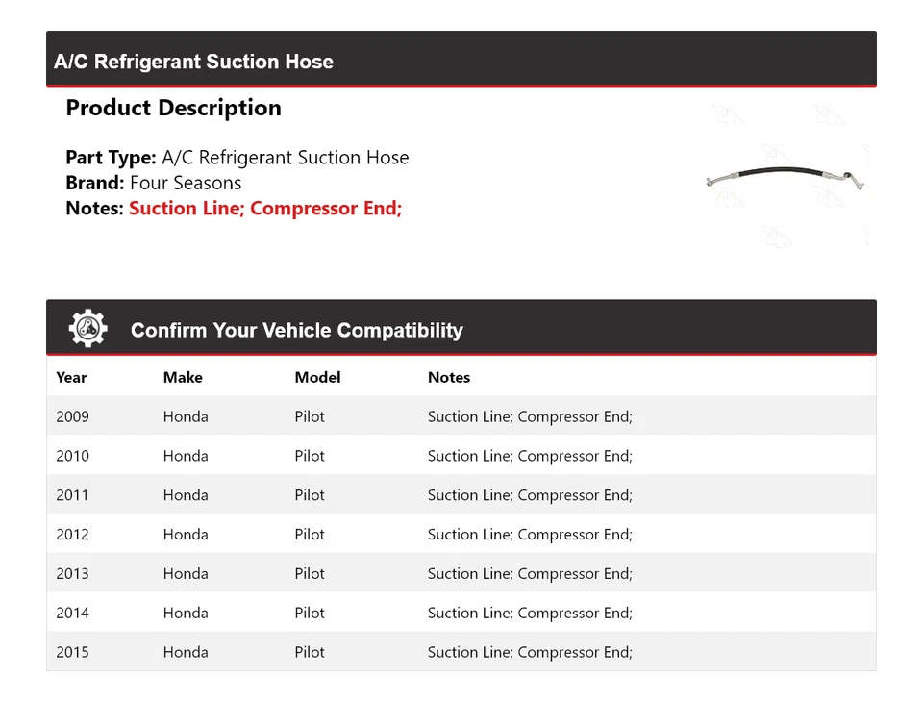Click the Notes column header

tap(449, 377)
